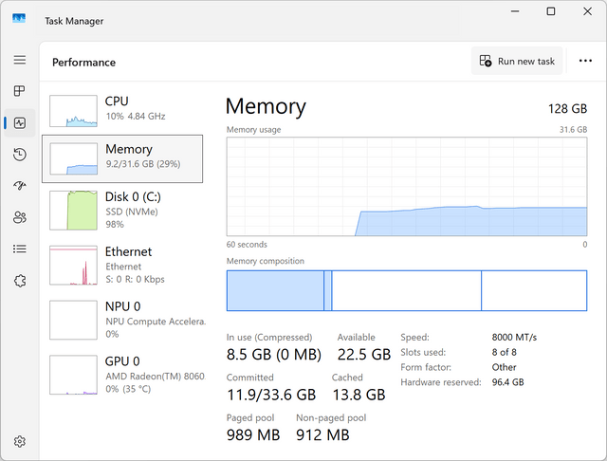607x461 pixels.
Task: Click the CPU mini graph thumbnail
Action: (73, 111)
